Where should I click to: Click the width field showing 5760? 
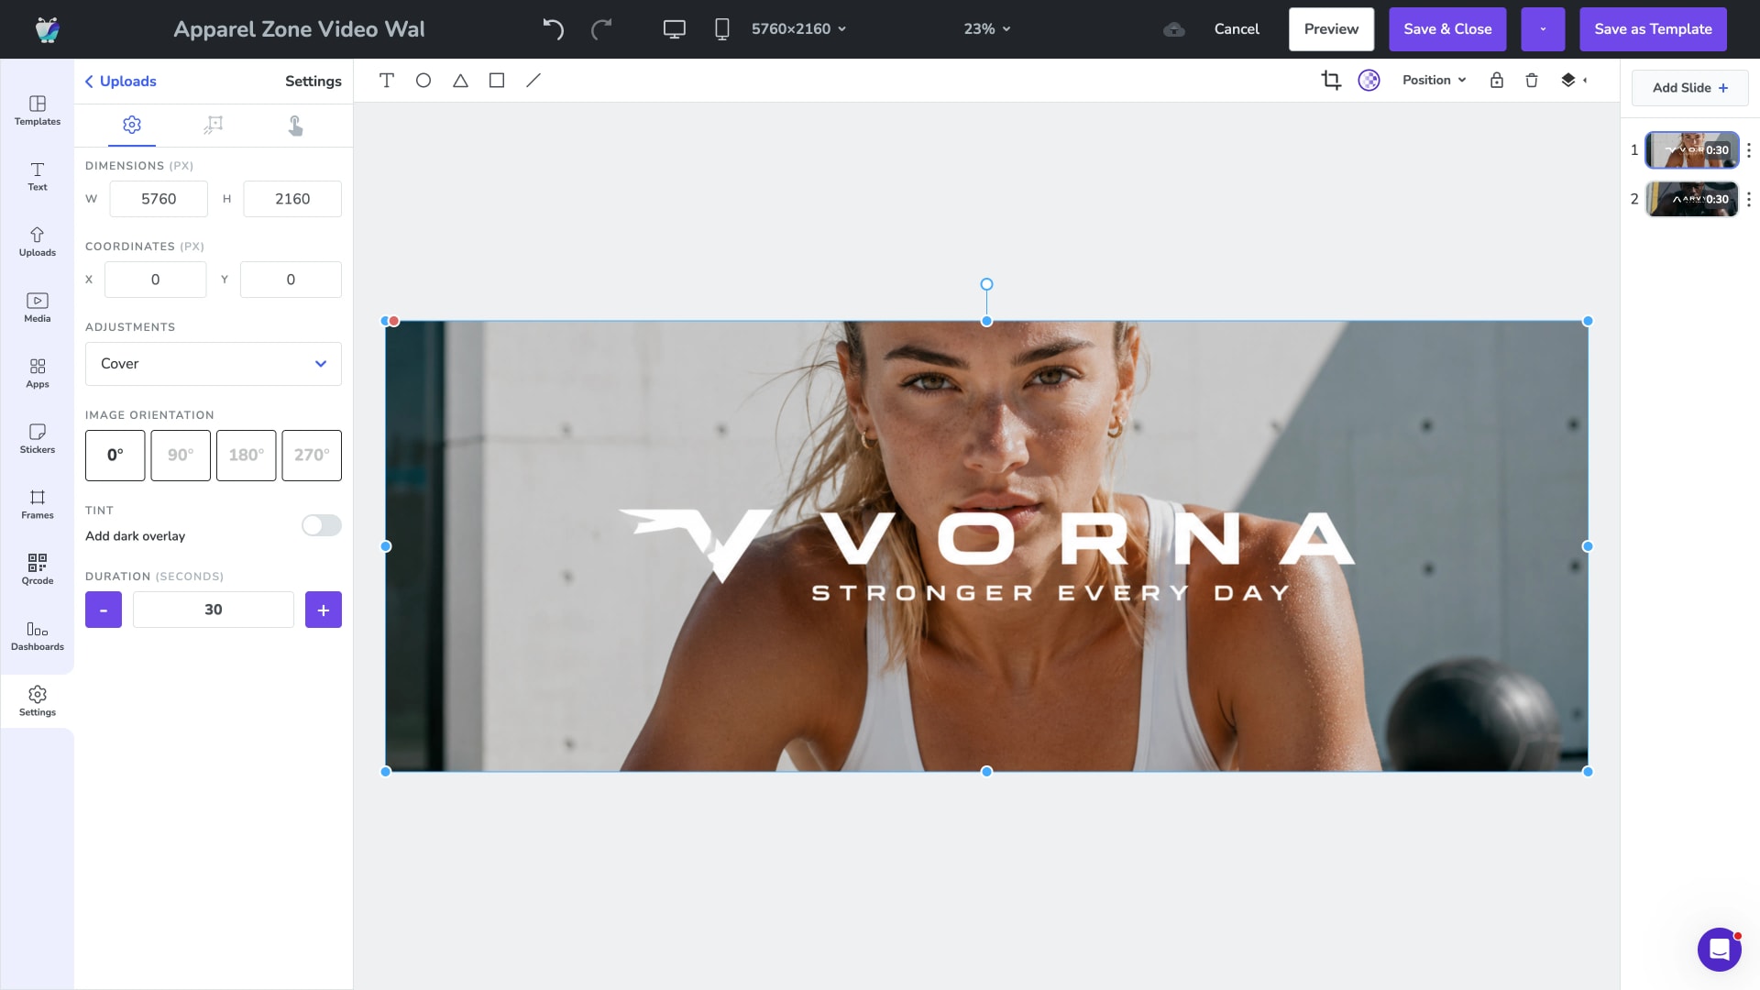tap(159, 199)
